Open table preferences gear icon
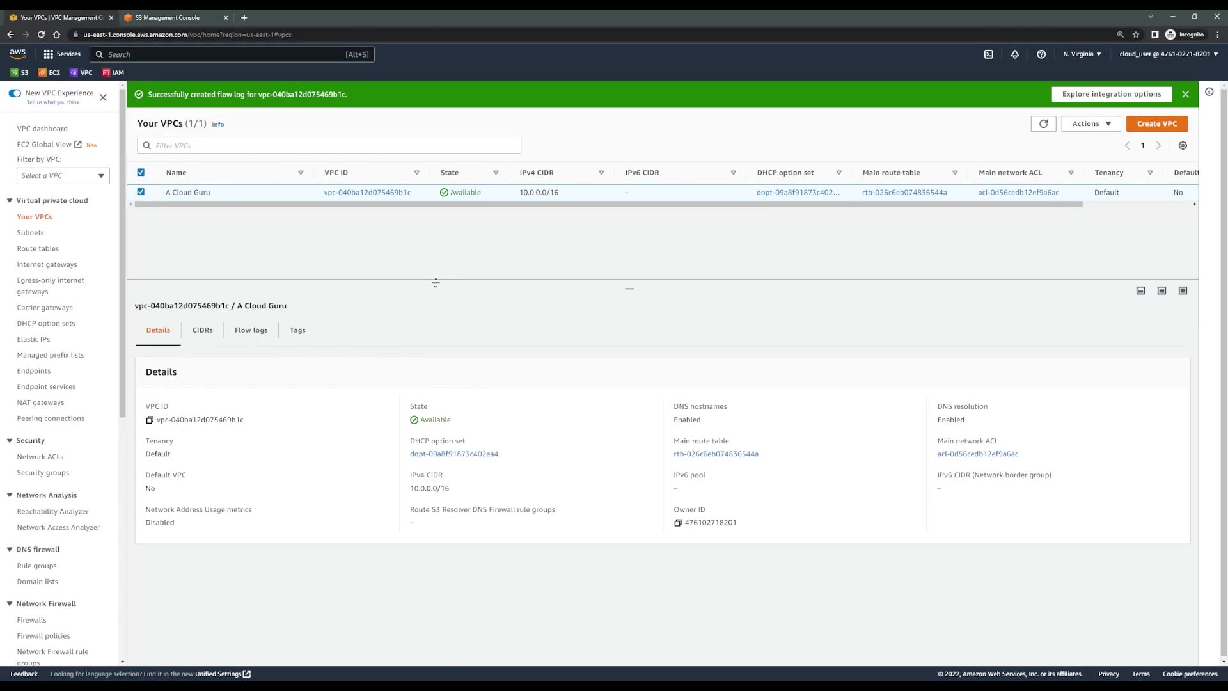Screen dimensions: 1228x691 click(x=1183, y=146)
